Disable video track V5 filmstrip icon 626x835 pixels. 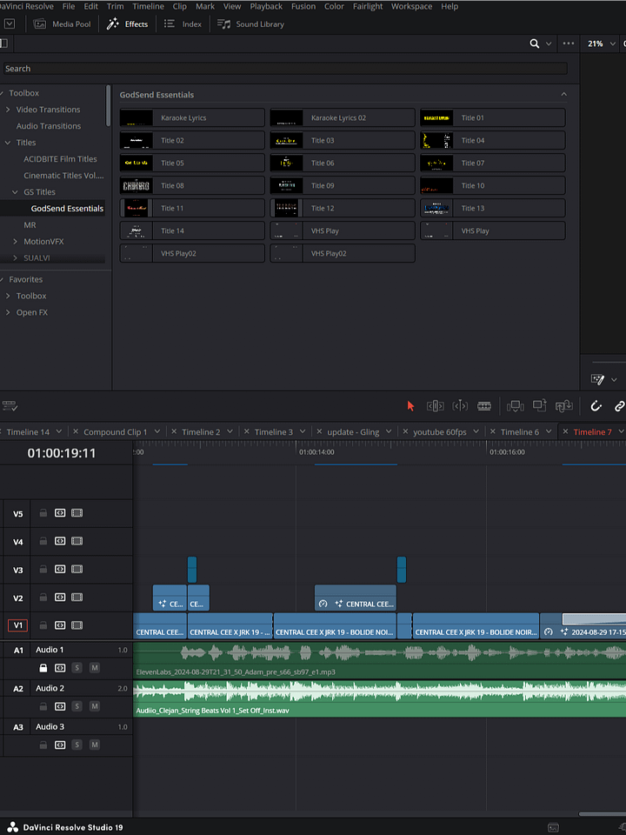pos(77,513)
